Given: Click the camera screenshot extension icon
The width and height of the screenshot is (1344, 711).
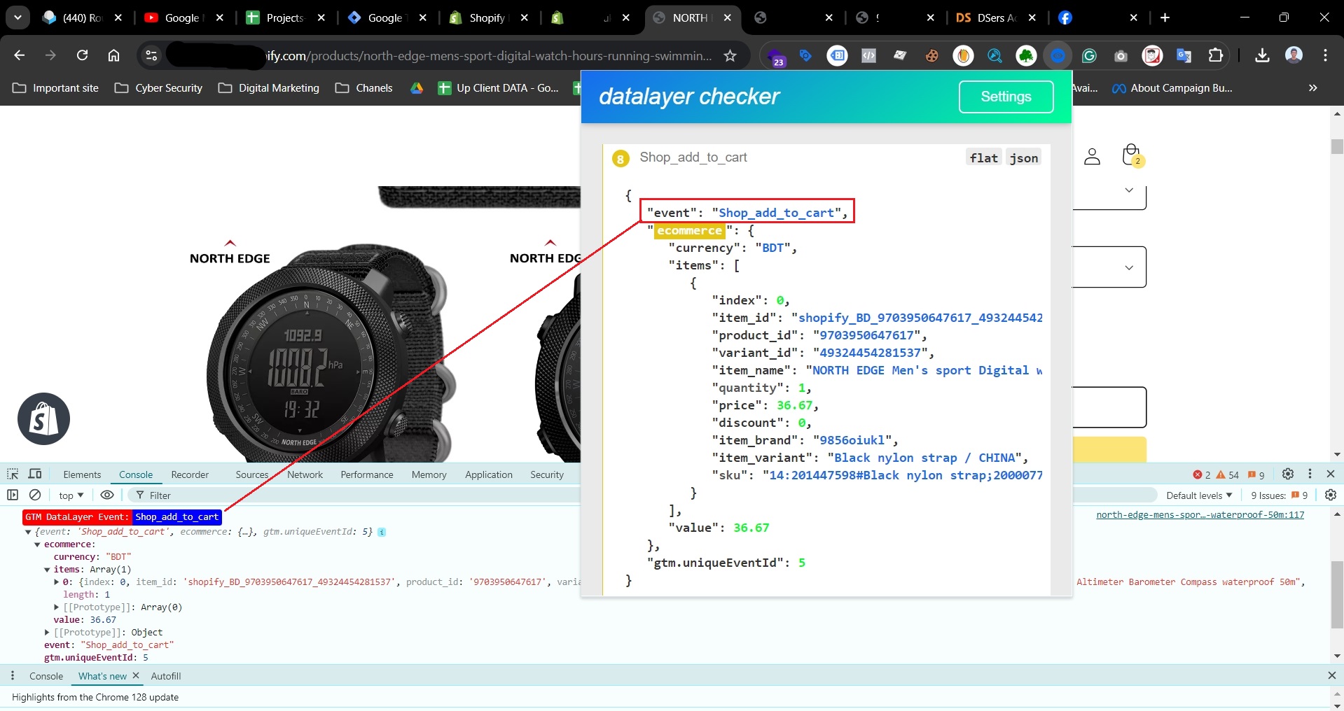Looking at the screenshot, I should click(x=1121, y=55).
